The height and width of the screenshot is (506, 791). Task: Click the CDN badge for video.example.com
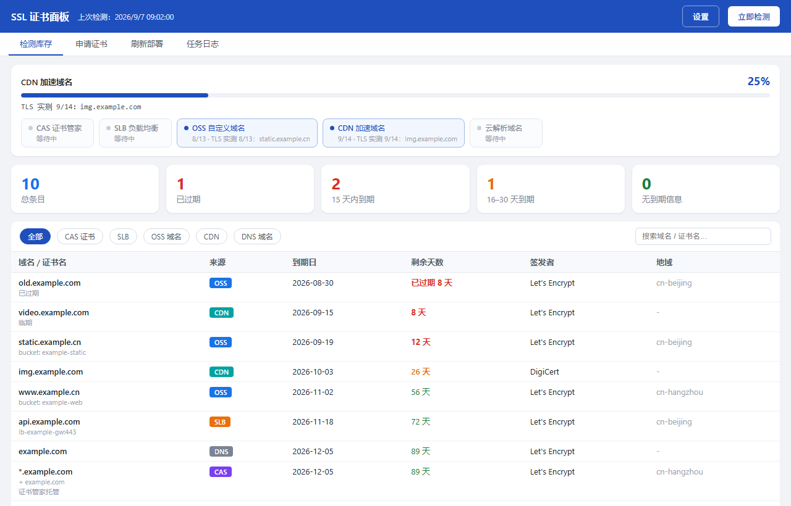[x=221, y=313]
